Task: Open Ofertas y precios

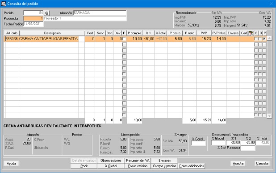Action: pyautogui.click(x=164, y=166)
